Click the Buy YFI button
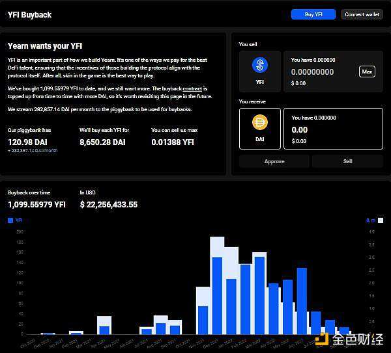The image size is (391, 353). tap(313, 14)
